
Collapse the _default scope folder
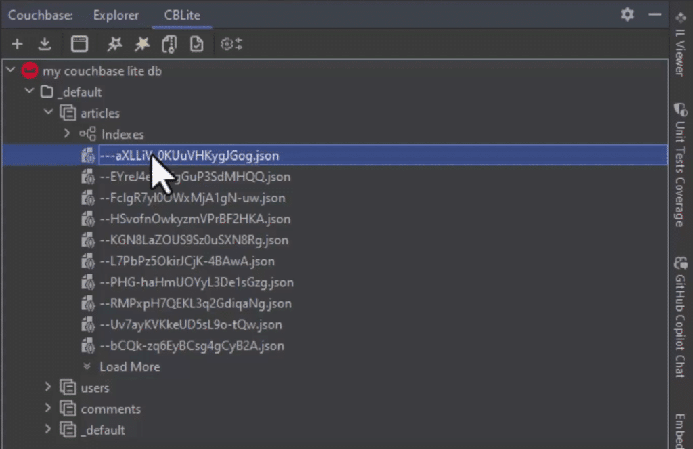(29, 91)
